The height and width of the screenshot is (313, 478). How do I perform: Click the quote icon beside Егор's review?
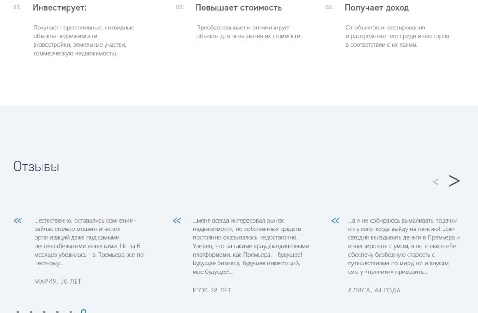[x=176, y=221]
